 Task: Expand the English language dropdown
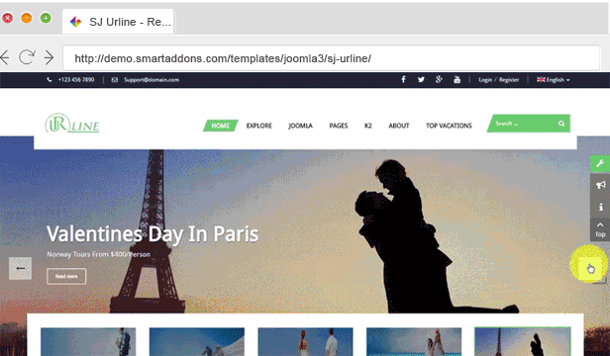[x=554, y=80]
